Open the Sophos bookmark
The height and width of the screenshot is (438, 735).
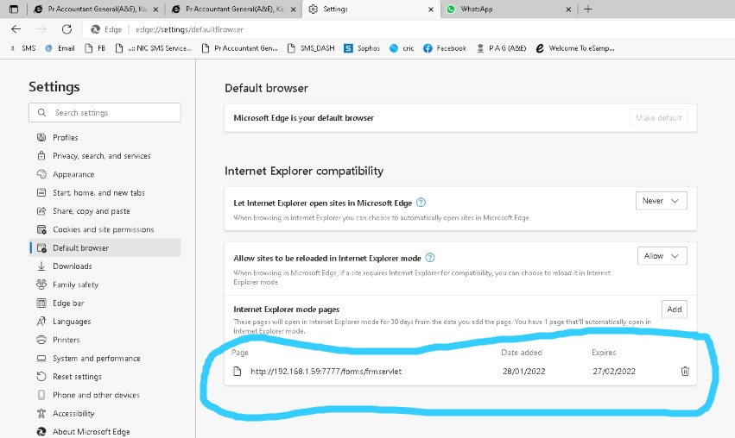(362, 48)
